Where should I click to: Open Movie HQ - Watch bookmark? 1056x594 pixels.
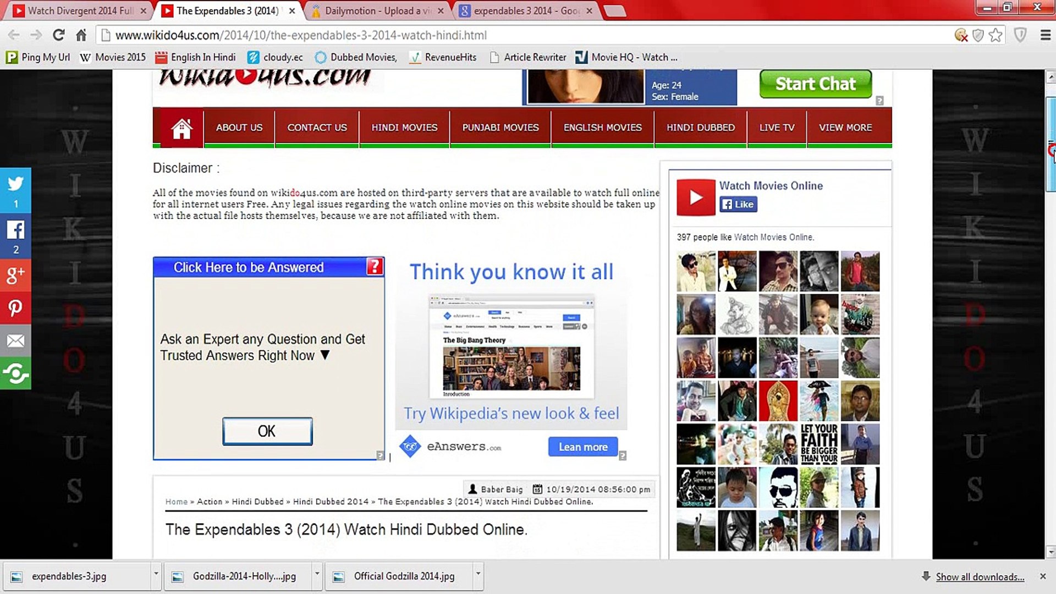(626, 57)
